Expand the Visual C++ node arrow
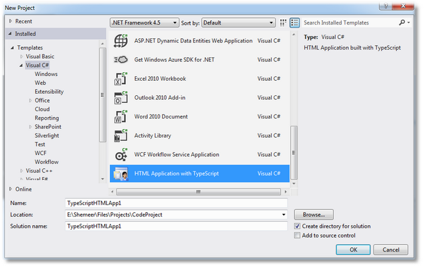This screenshot has height=268, width=424. 21,171
